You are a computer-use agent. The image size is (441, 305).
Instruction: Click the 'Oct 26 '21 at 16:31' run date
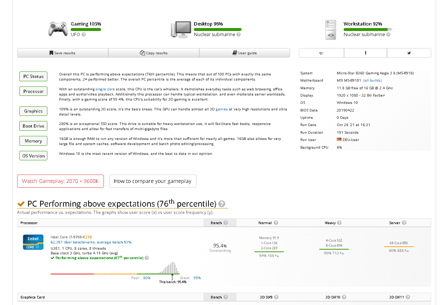click(x=353, y=125)
